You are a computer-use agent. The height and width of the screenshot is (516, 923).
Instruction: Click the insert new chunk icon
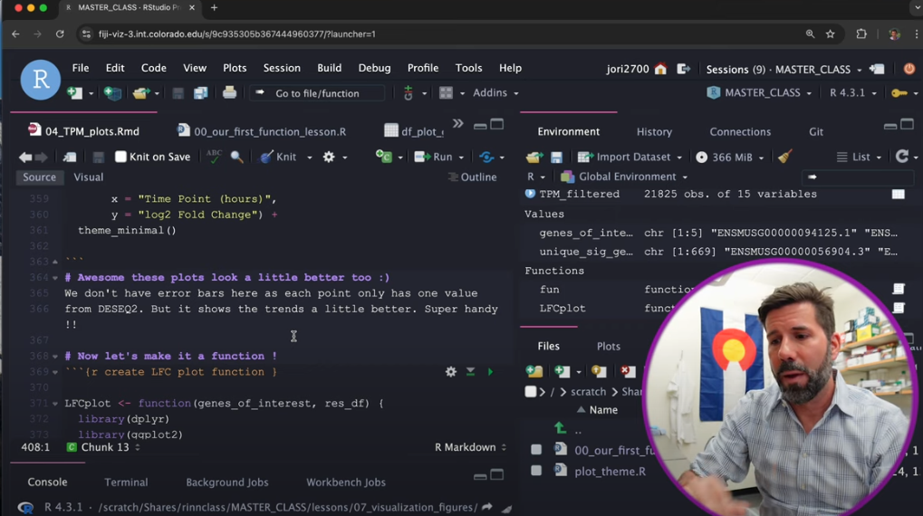(384, 157)
